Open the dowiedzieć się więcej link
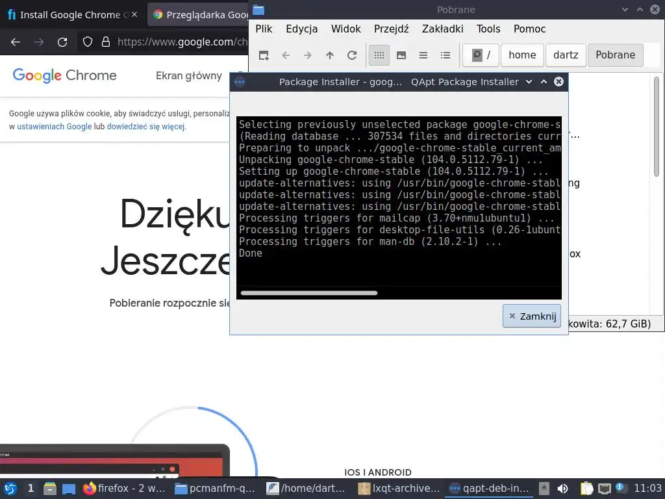 click(145, 127)
